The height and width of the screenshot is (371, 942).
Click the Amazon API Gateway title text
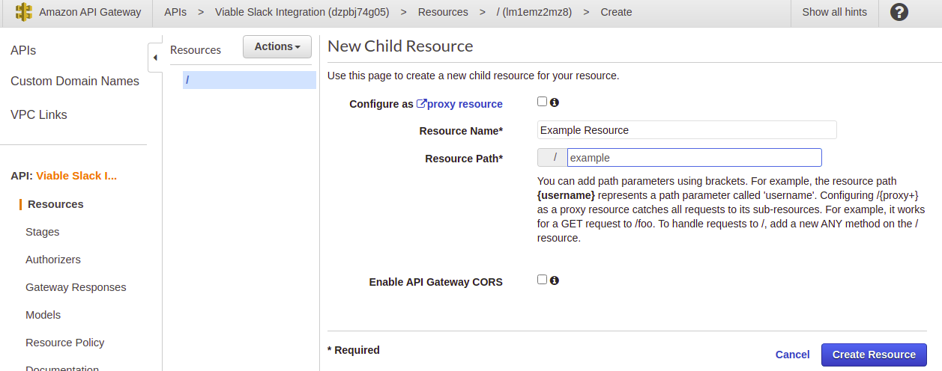(90, 12)
